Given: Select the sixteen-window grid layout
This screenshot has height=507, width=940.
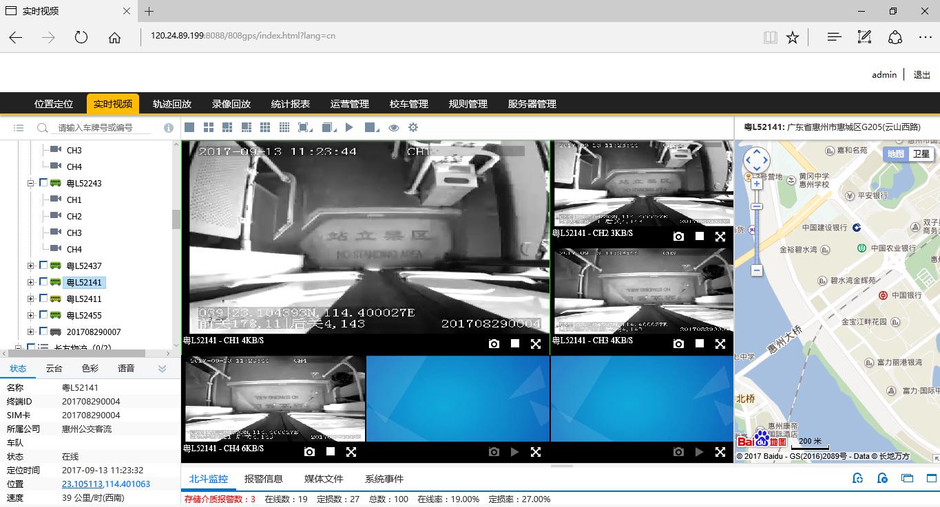Looking at the screenshot, I should click(284, 127).
